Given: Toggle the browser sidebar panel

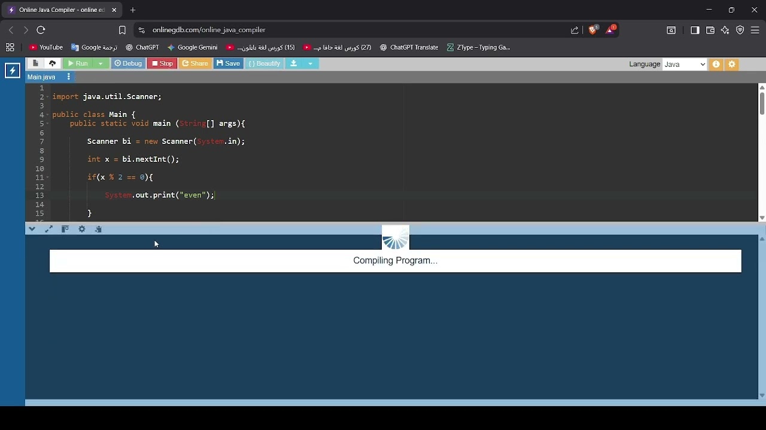Looking at the screenshot, I should 695,30.
